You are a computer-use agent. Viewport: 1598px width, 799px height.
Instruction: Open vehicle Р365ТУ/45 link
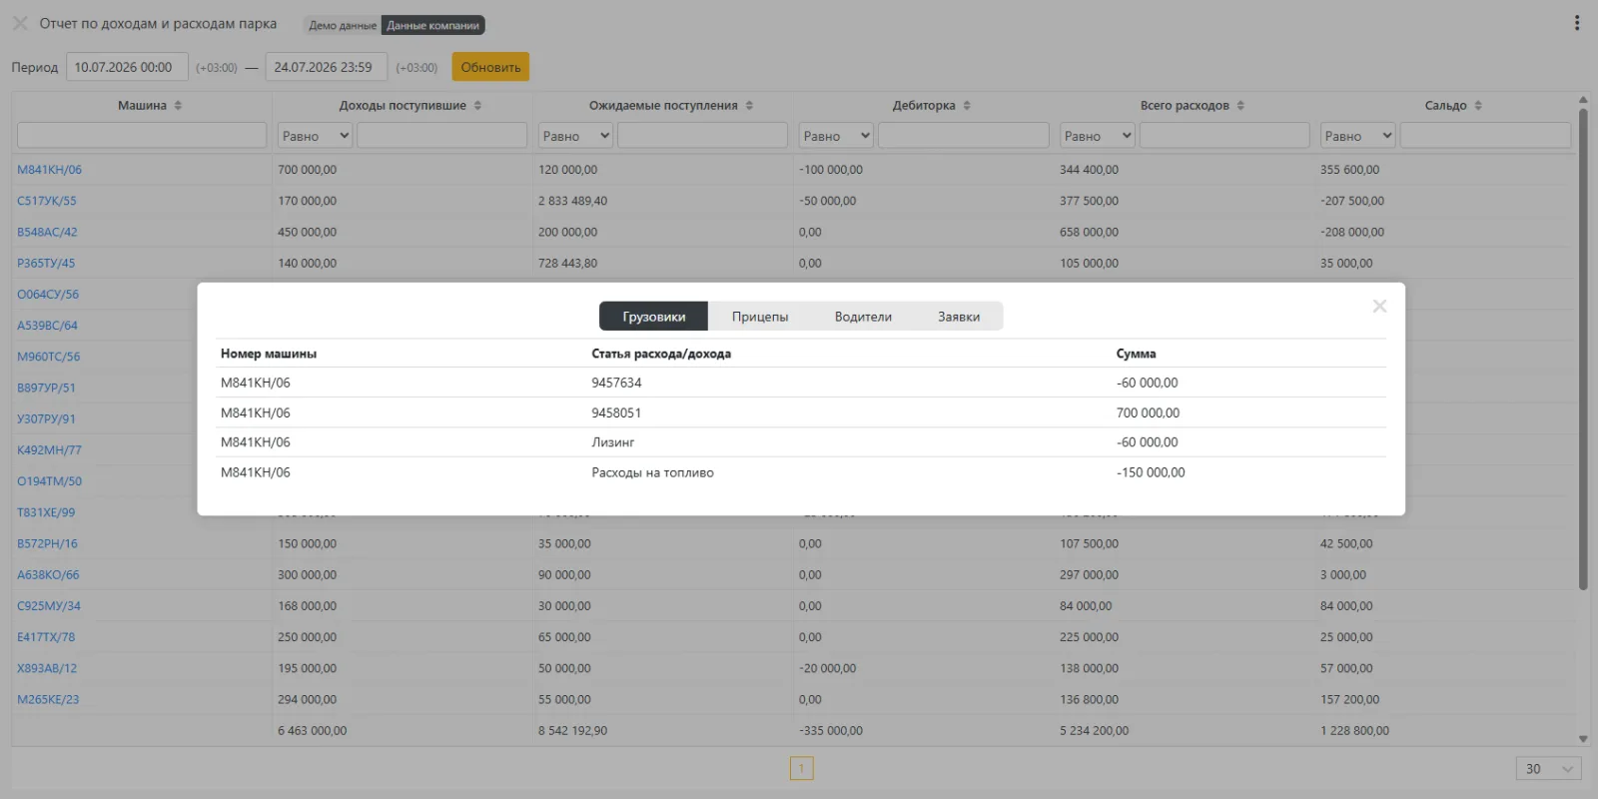click(x=46, y=264)
